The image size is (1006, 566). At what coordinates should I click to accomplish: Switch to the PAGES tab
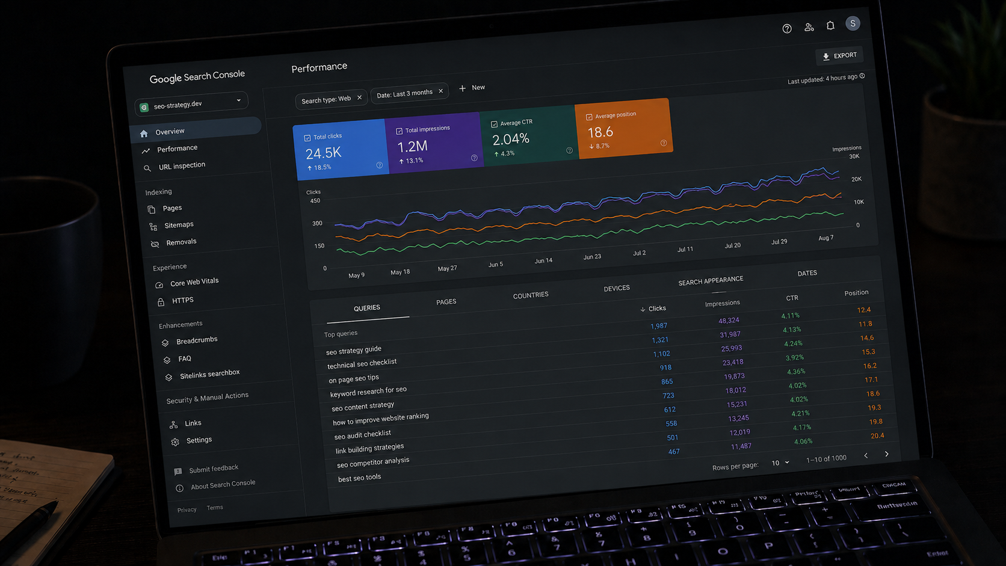pos(446,302)
